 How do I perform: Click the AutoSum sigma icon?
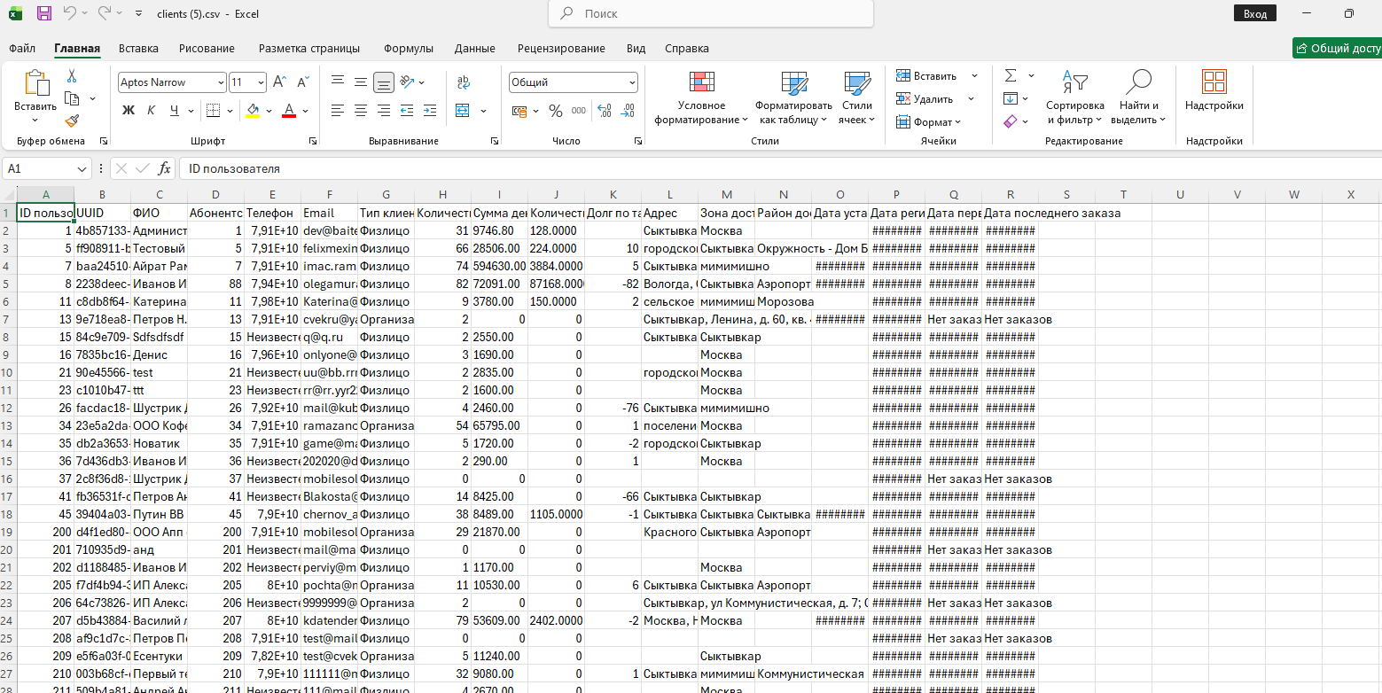(1010, 76)
